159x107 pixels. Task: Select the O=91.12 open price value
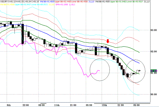12,2
